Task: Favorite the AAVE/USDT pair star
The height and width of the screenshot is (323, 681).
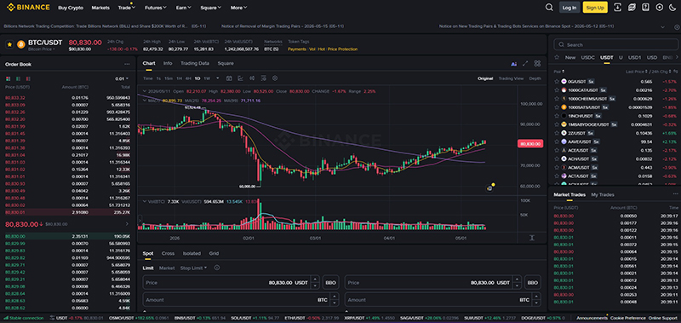Action: [558, 141]
